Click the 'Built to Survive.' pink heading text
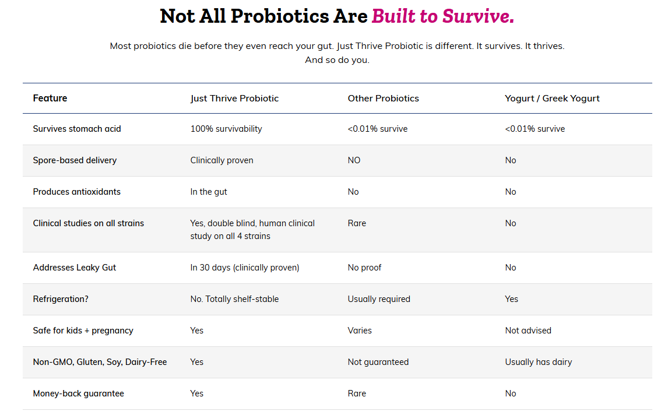This screenshot has width=668, height=418. (442, 16)
